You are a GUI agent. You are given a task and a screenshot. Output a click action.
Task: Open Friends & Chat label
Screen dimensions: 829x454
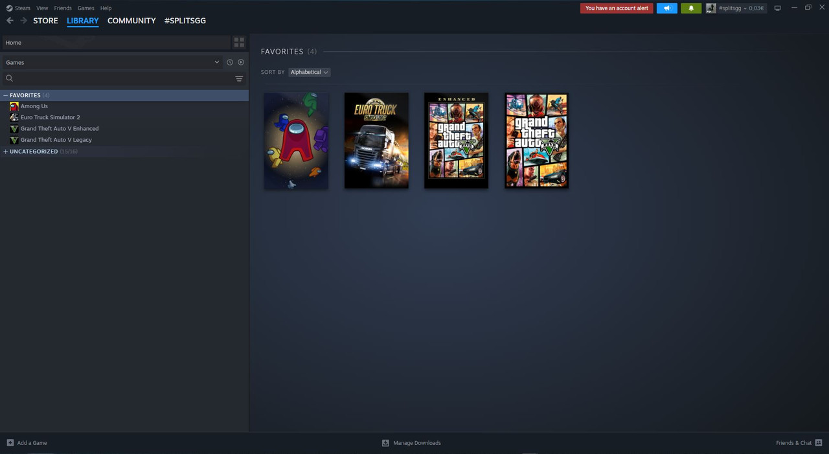[x=793, y=443]
